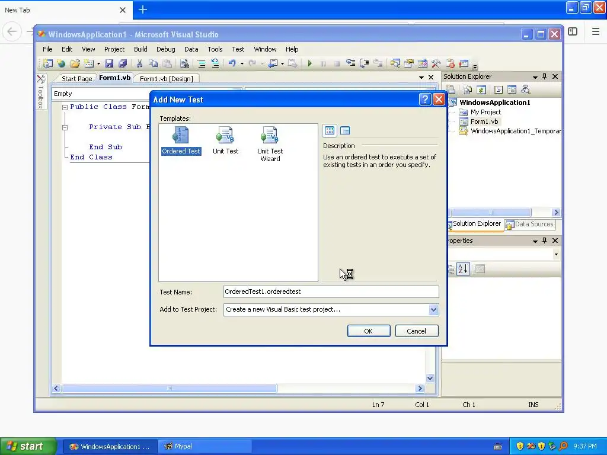
Task: Expand the Add New Item dropdown arrow
Action: (x=99, y=63)
